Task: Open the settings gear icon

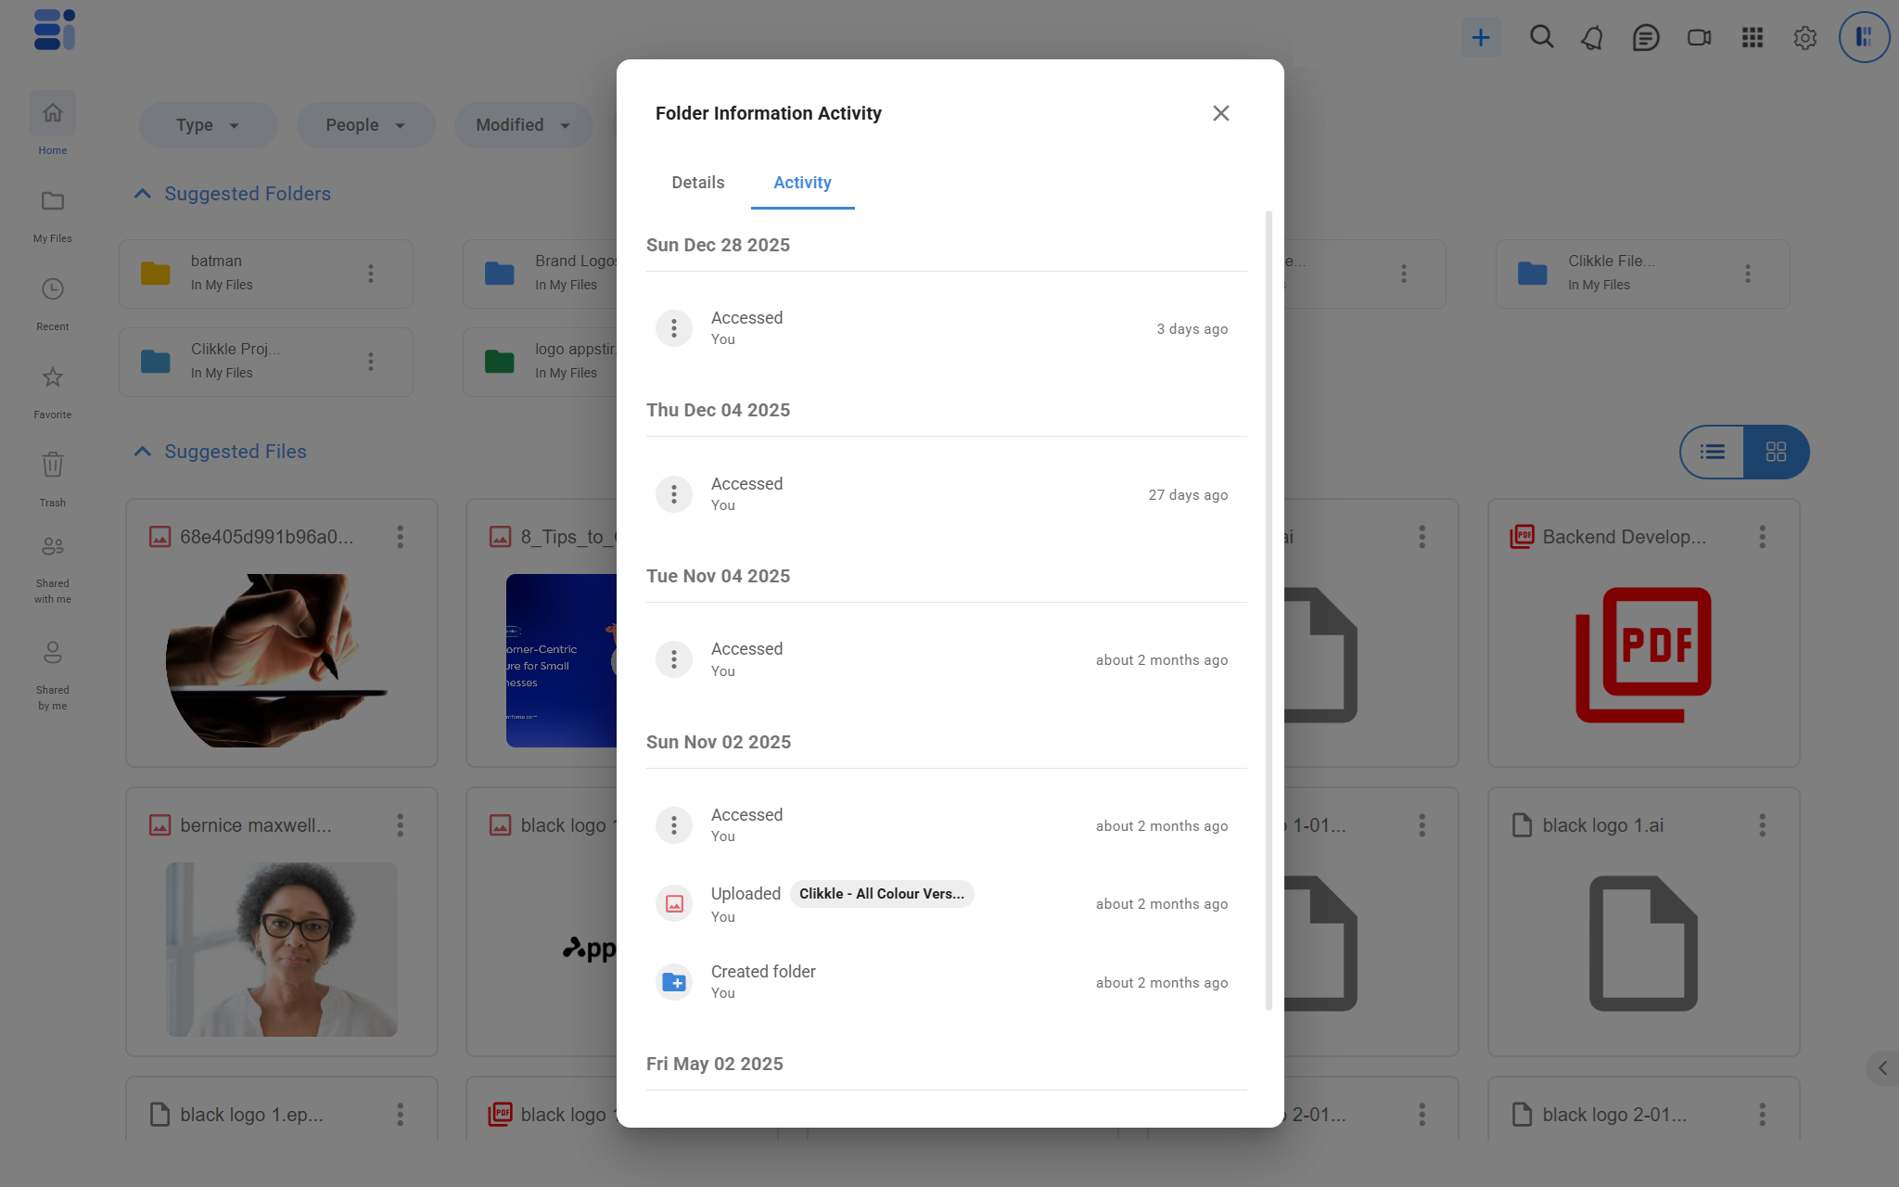Action: (1804, 38)
